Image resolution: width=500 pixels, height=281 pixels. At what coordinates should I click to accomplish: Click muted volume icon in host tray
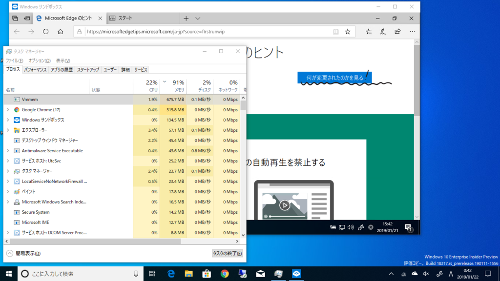click(426, 274)
